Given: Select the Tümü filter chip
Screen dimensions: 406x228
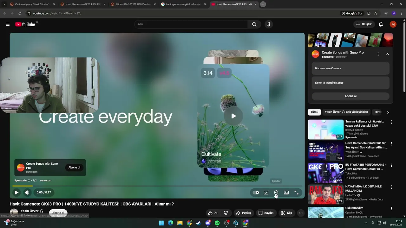Looking at the screenshot, I should [314, 112].
